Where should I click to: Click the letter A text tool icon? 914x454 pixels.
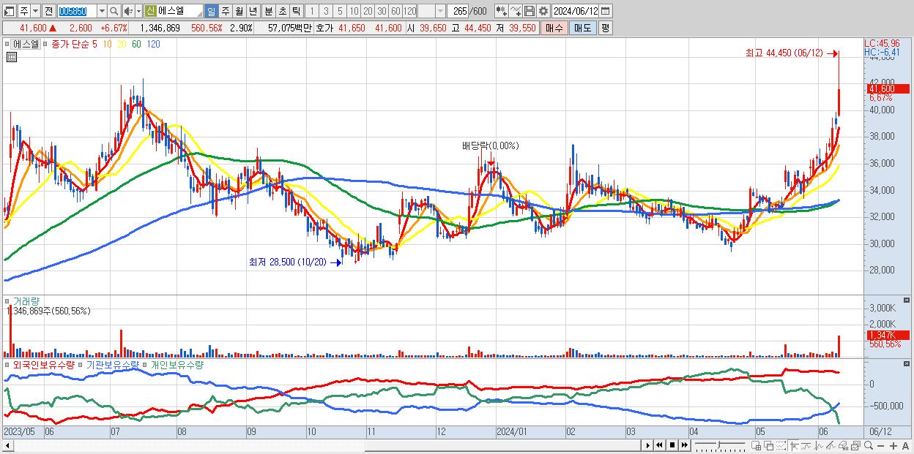tap(905, 445)
